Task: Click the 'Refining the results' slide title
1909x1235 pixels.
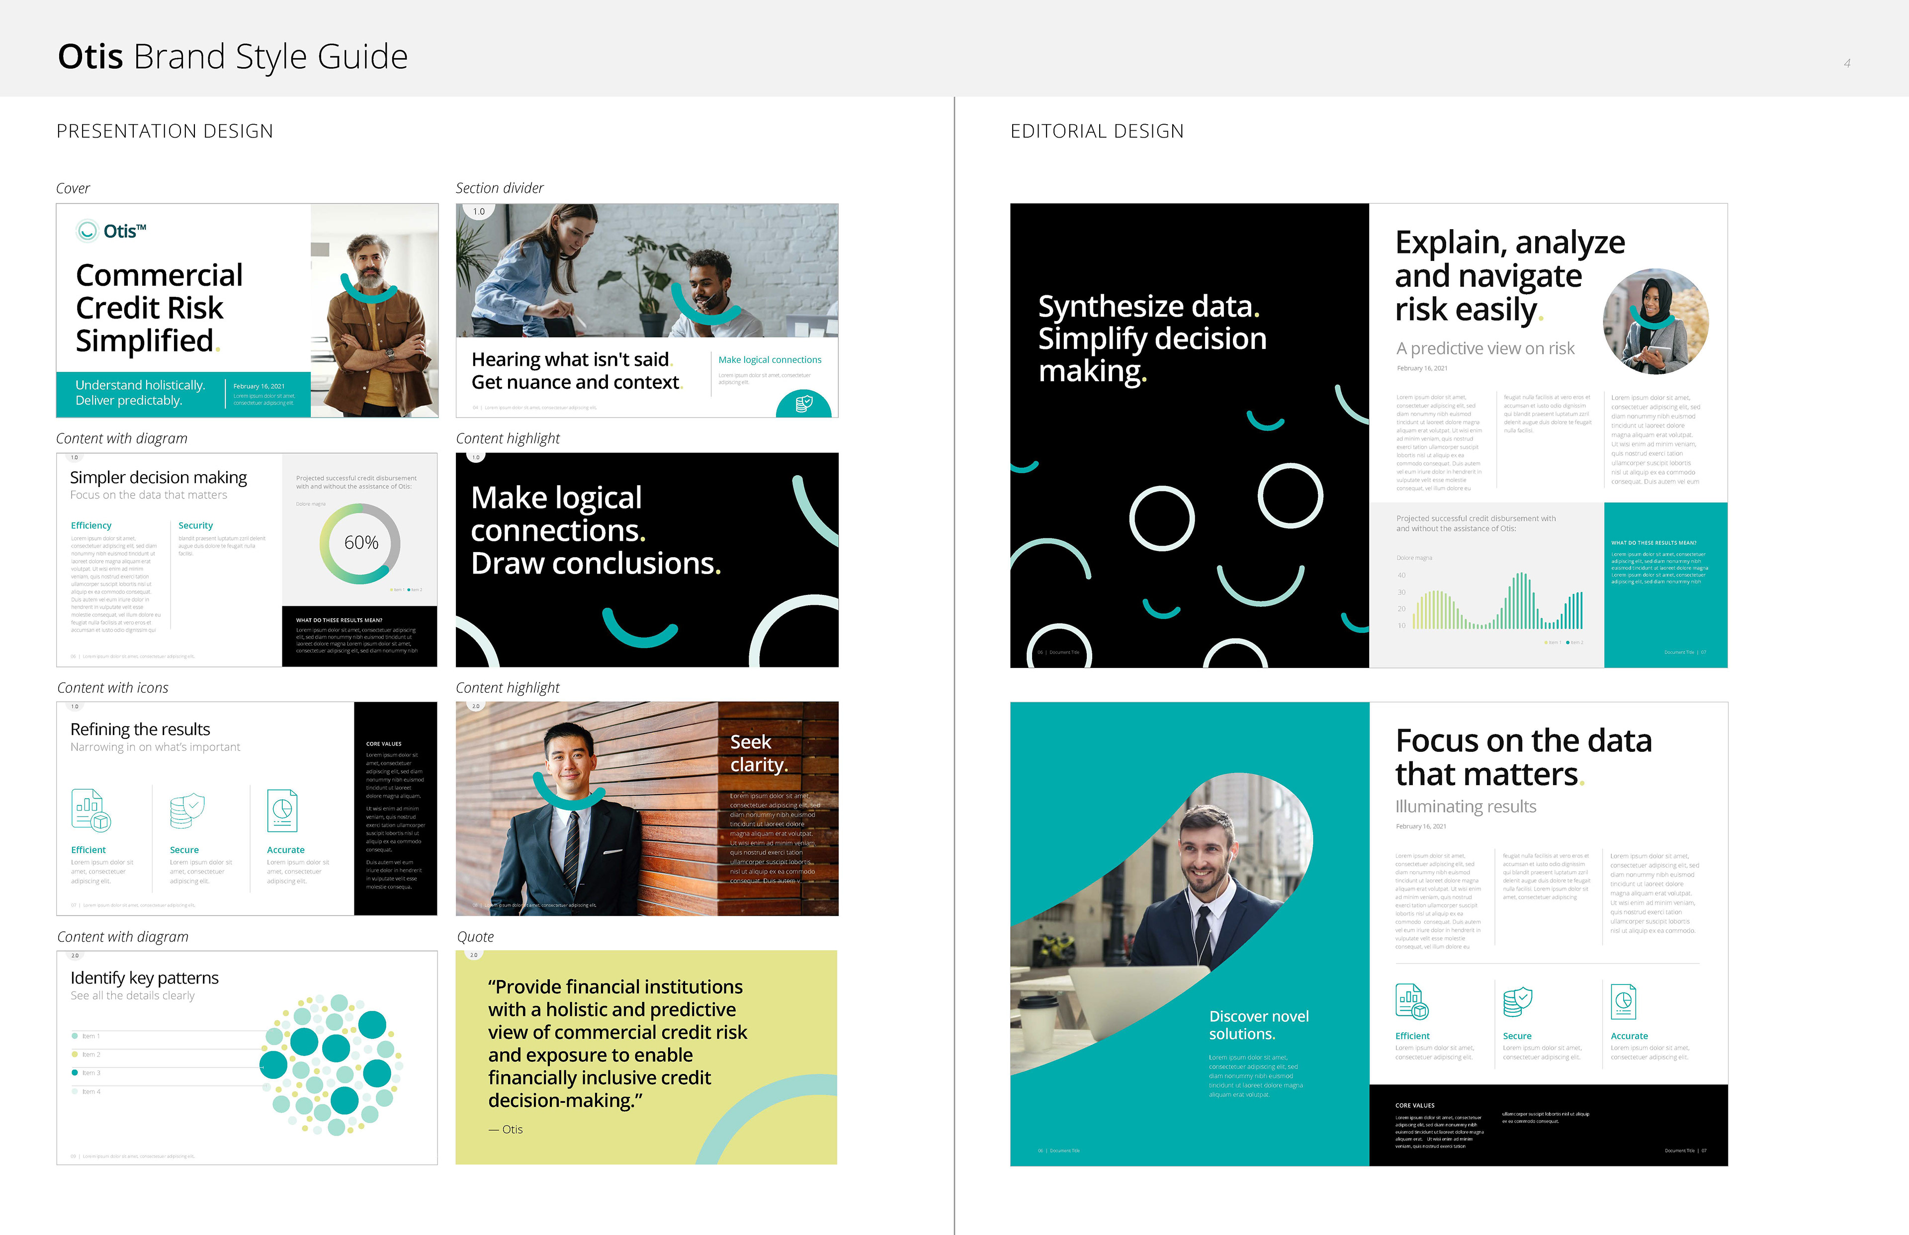Action: pyautogui.click(x=140, y=729)
